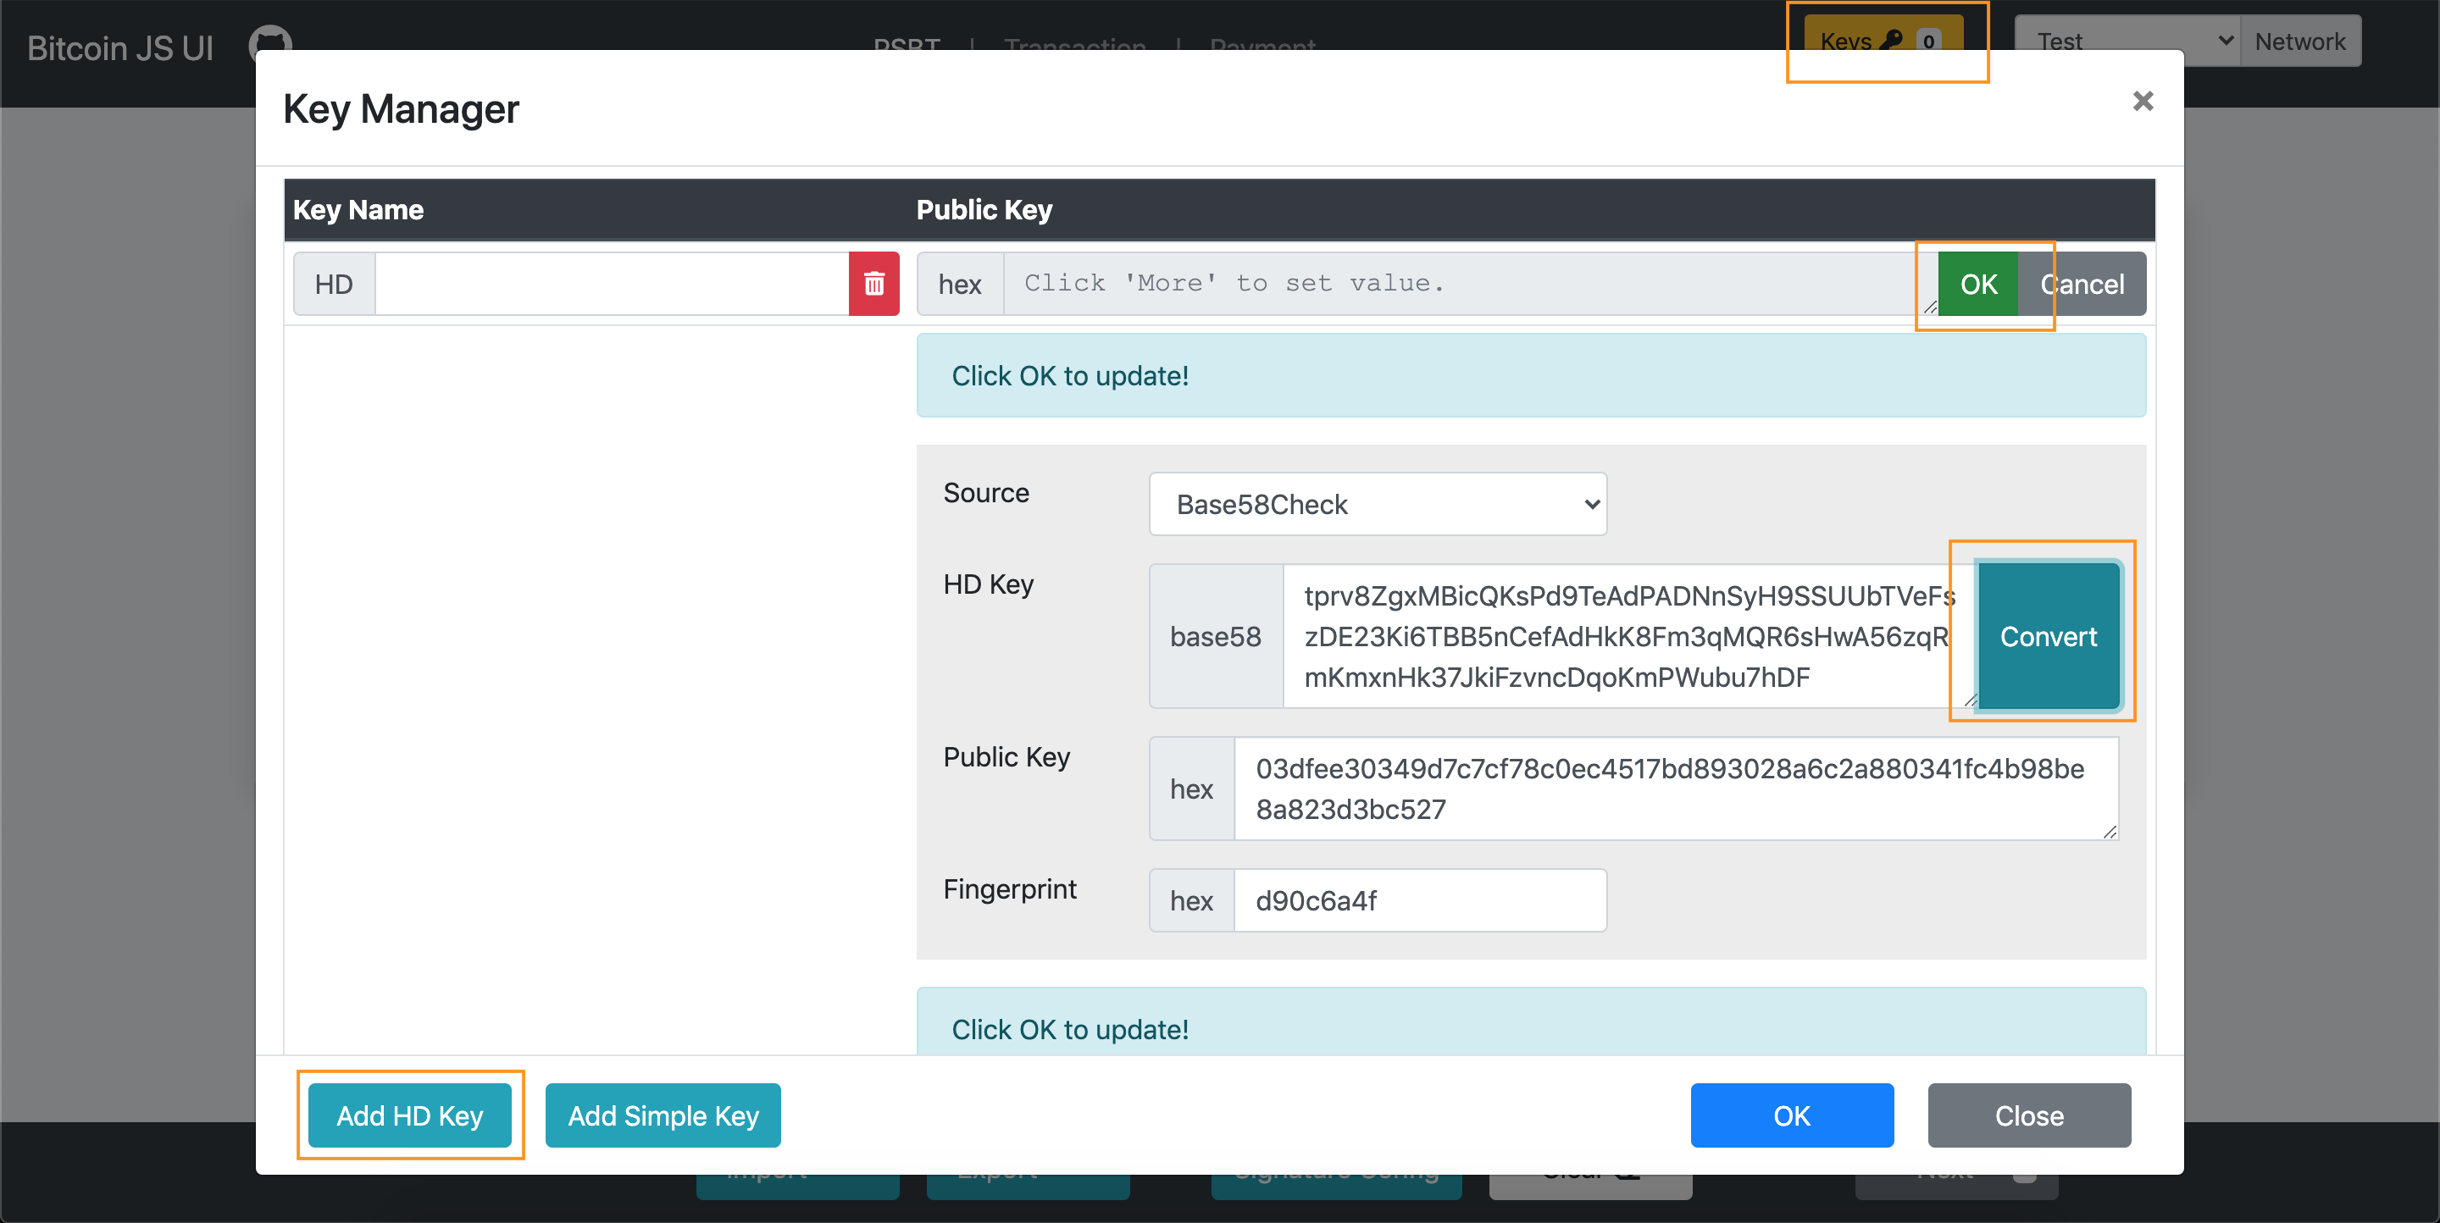This screenshot has height=1223, width=2440.
Task: Click the first 'Click OK to update!' message
Action: (x=1531, y=375)
